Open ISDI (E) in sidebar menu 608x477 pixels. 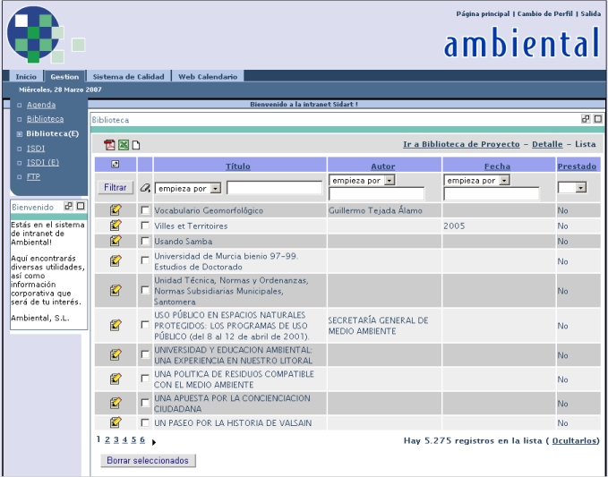coord(43,162)
